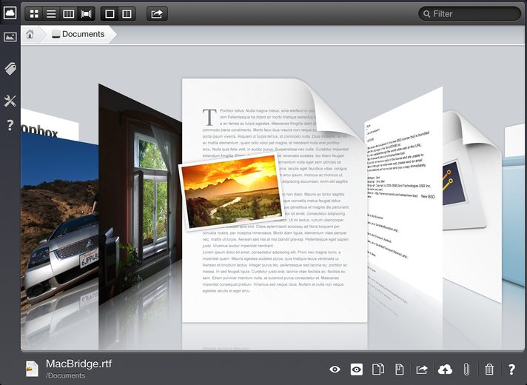Switch to column view

click(x=69, y=14)
